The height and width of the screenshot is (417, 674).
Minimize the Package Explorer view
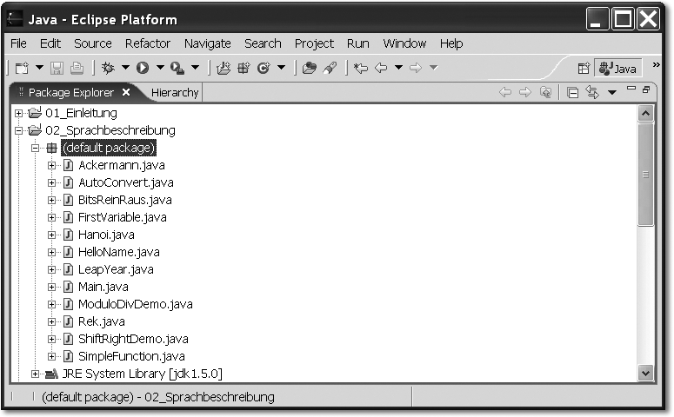(x=631, y=88)
